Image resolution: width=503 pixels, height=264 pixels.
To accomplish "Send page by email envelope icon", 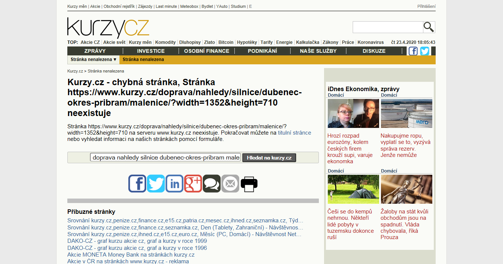I will pos(230,183).
